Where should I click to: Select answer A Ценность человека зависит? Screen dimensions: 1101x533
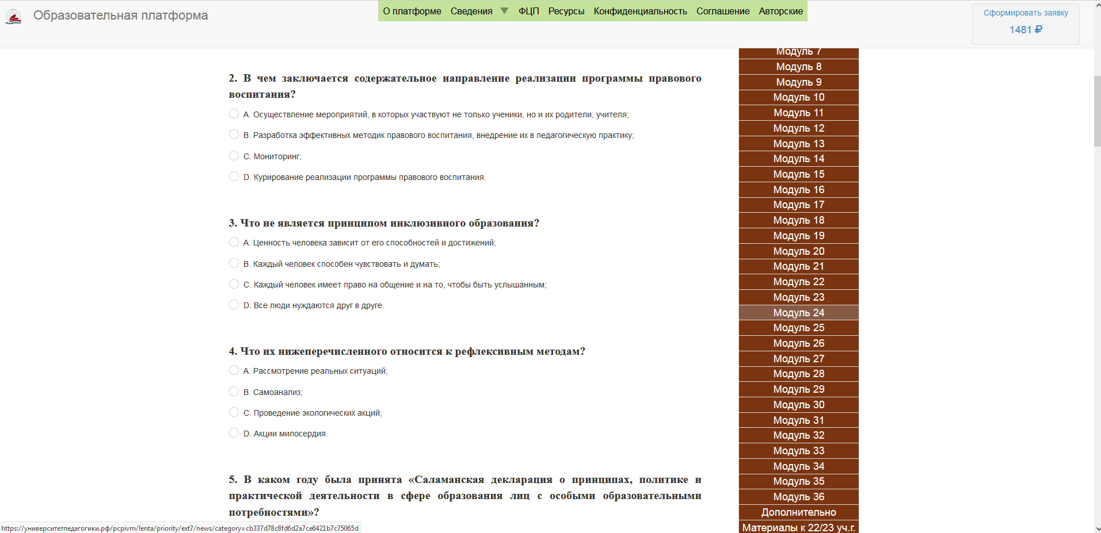tap(234, 242)
